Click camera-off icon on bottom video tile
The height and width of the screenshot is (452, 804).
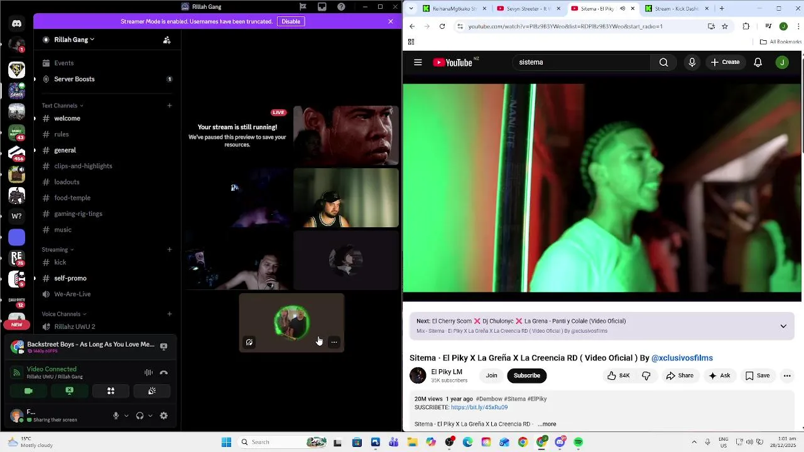[x=249, y=342]
